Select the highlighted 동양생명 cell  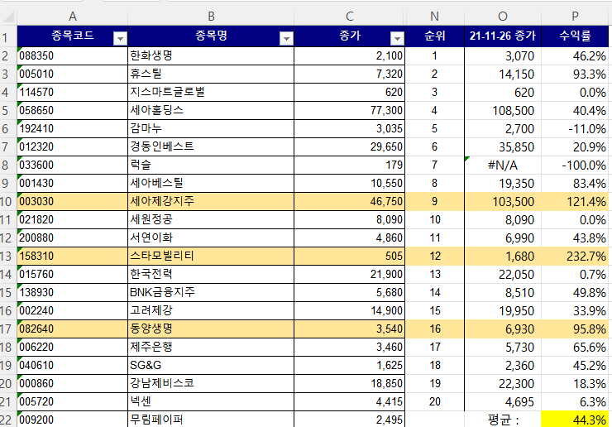coord(211,329)
